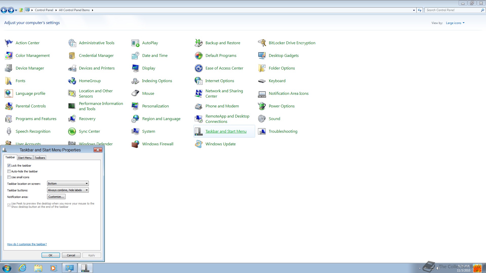Open Power Options
486x273 pixels.
[x=281, y=106]
